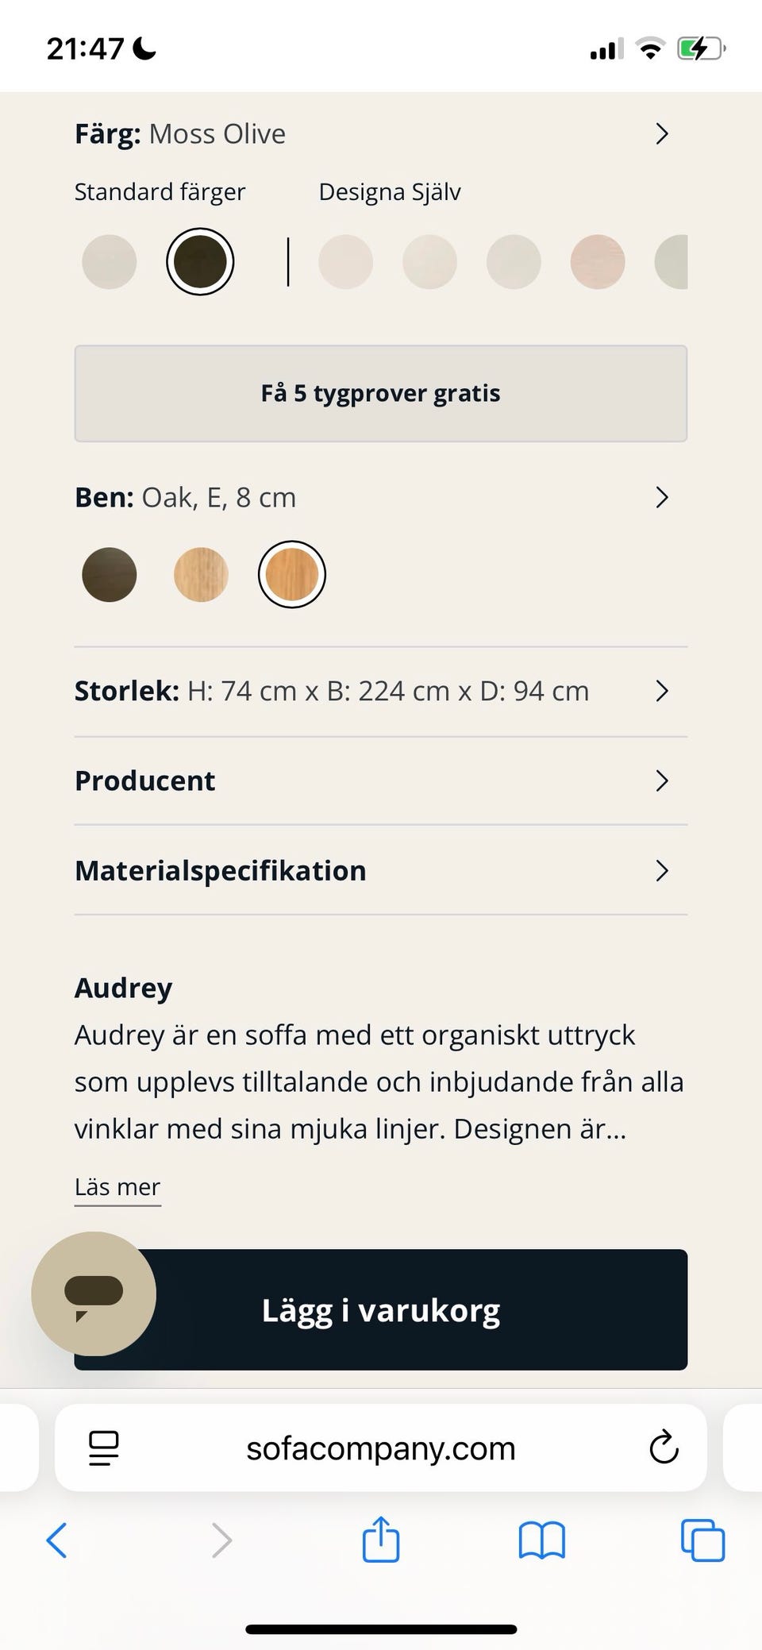Viewport: 762px width, 1650px height.
Task: Select the dark Moss Olive color swatch
Action: point(200,262)
